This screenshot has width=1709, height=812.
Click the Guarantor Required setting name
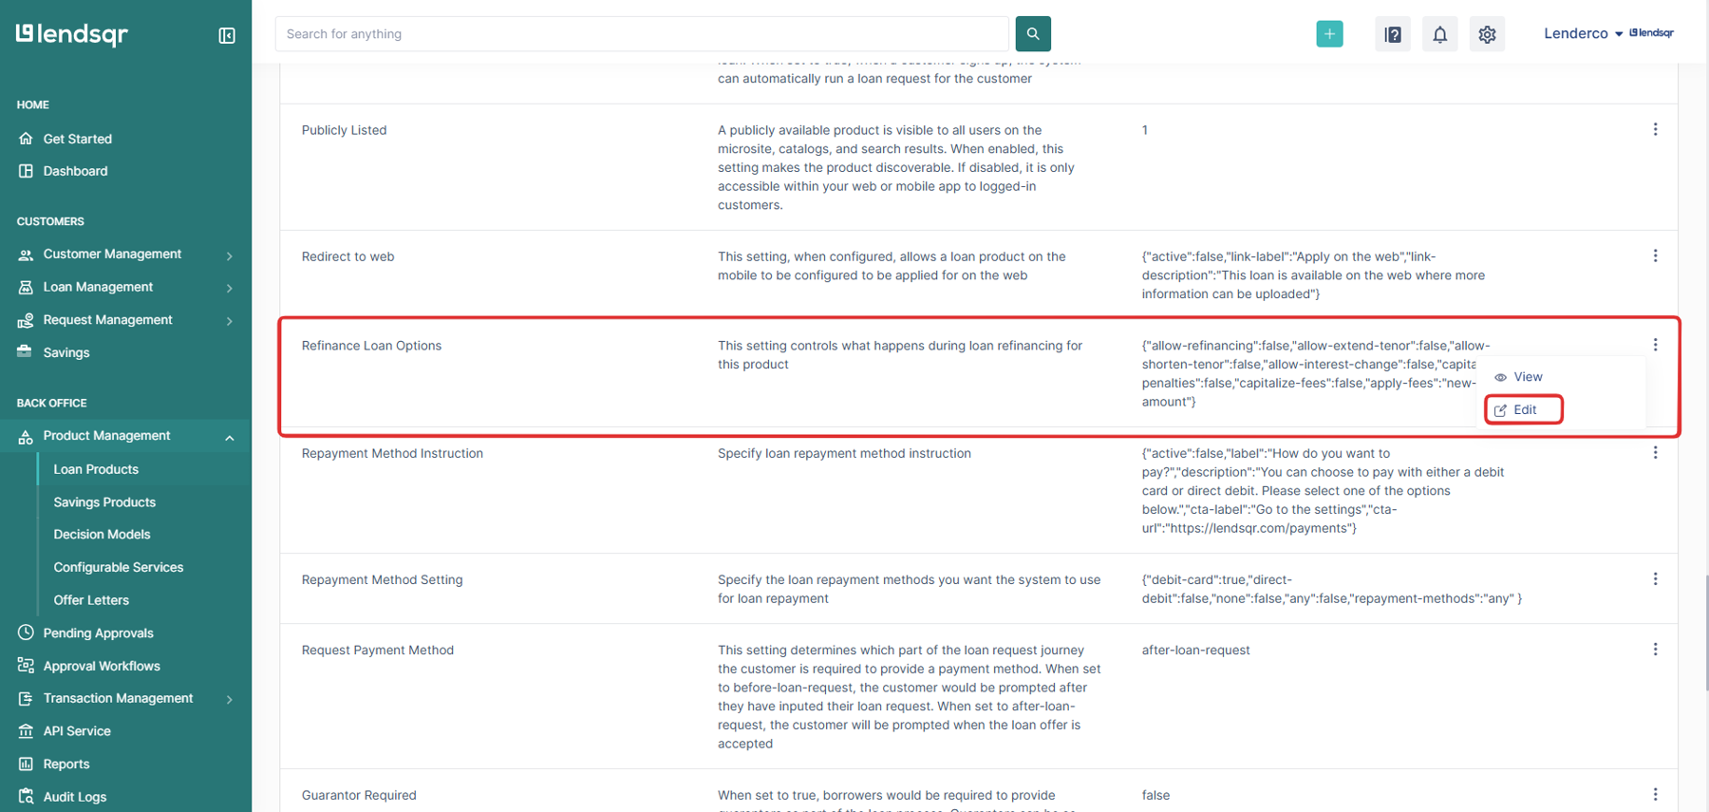coord(359,795)
